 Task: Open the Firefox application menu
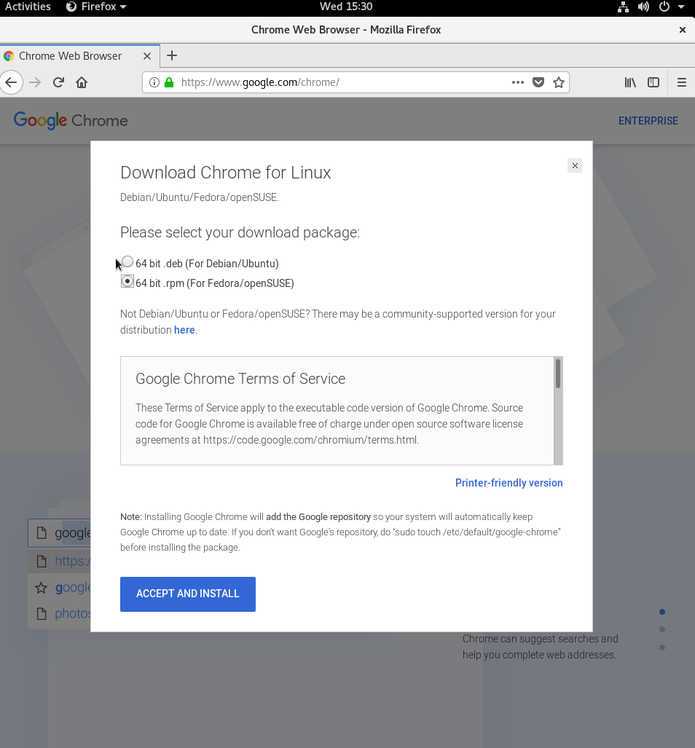tap(96, 7)
